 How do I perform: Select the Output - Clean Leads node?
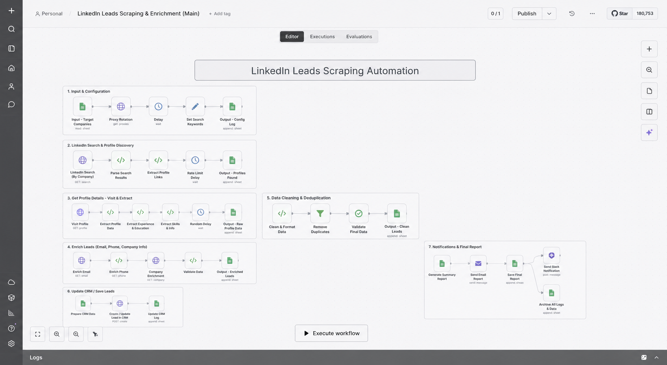(x=397, y=214)
